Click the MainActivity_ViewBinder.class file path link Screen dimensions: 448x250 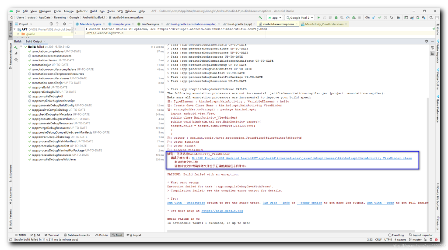point(302,158)
